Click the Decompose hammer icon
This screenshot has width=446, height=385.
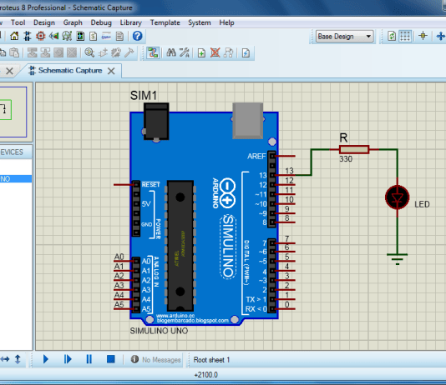pyautogui.click(x=129, y=52)
